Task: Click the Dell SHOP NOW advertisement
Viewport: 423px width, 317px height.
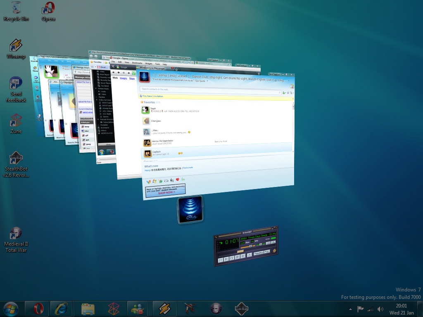Action: point(165,190)
